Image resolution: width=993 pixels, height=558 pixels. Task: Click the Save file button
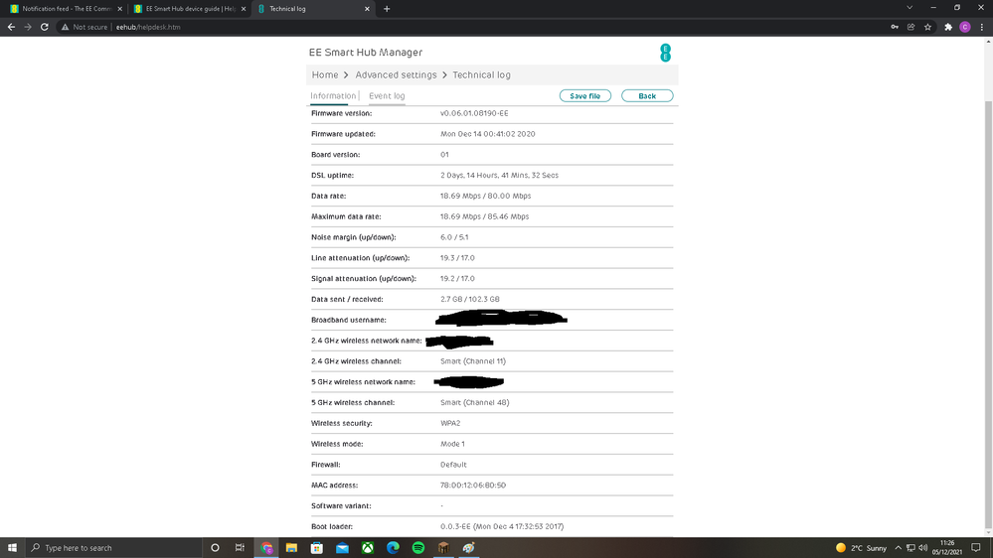tap(584, 96)
